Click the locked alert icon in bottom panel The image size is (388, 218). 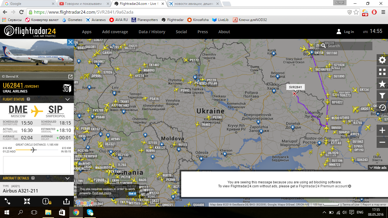click(x=46, y=201)
